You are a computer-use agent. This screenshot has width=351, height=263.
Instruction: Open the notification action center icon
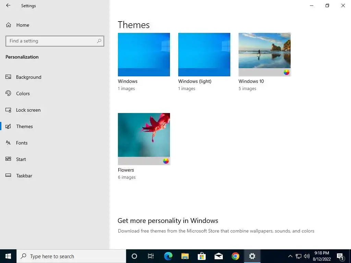point(340,256)
